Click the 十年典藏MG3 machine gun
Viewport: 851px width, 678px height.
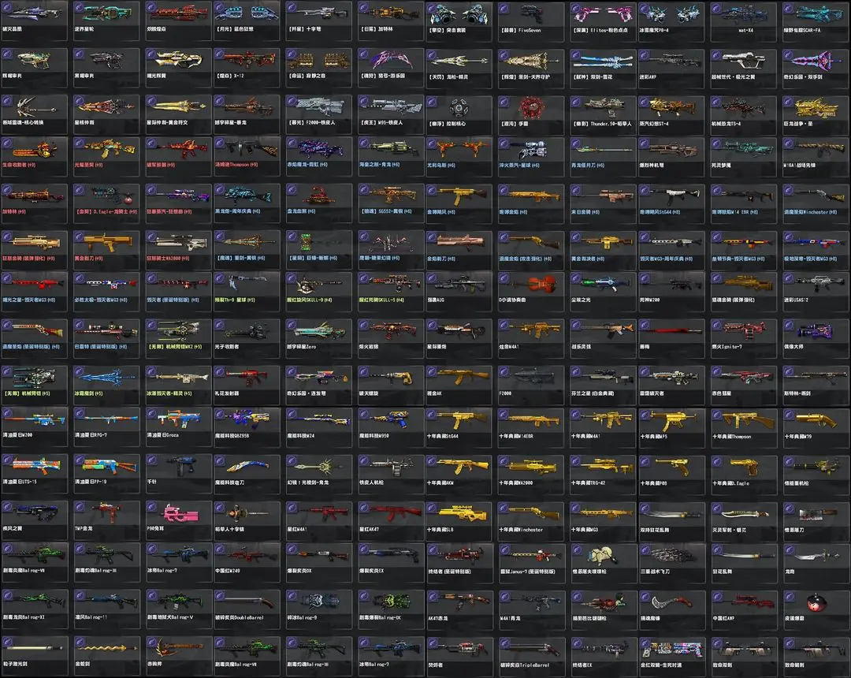point(603,520)
